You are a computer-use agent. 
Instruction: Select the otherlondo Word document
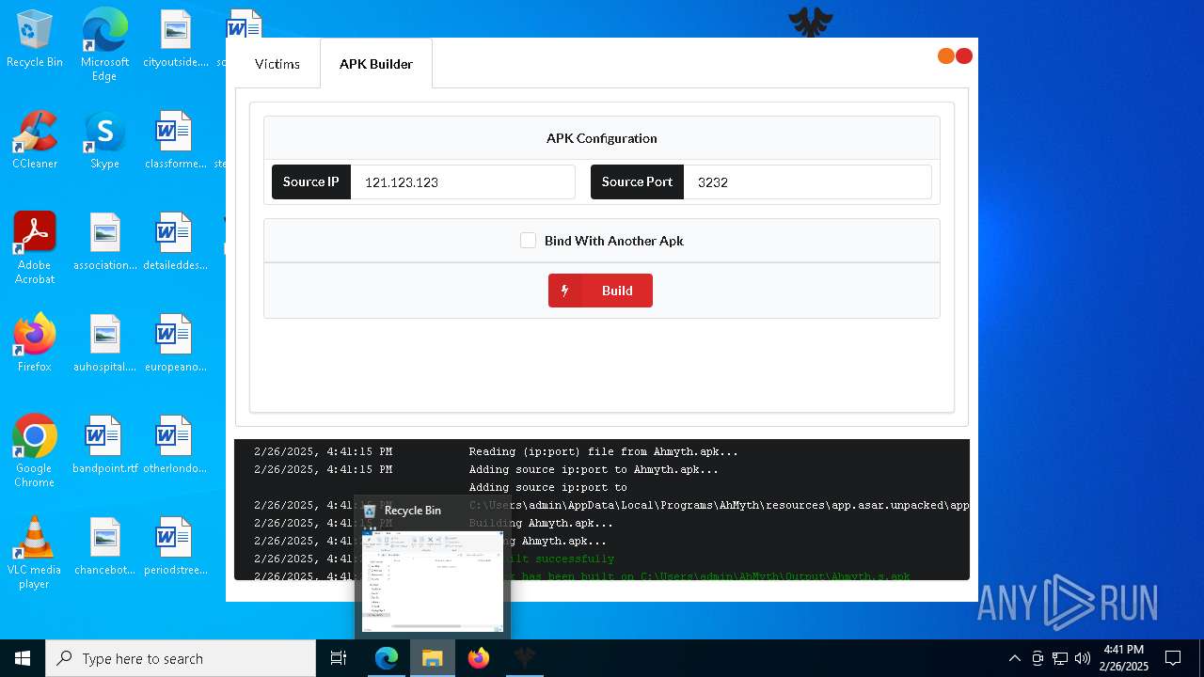point(176,445)
